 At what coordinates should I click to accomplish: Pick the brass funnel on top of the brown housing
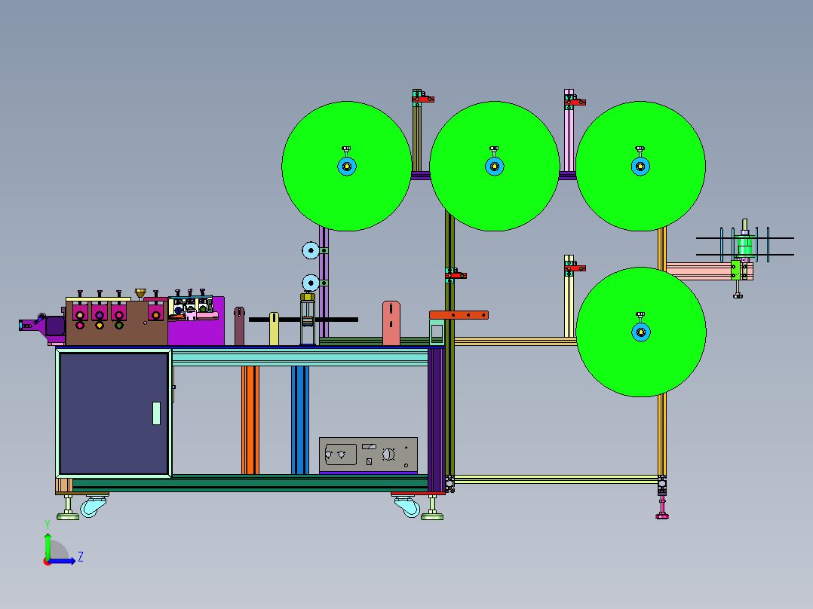pyautogui.click(x=140, y=294)
